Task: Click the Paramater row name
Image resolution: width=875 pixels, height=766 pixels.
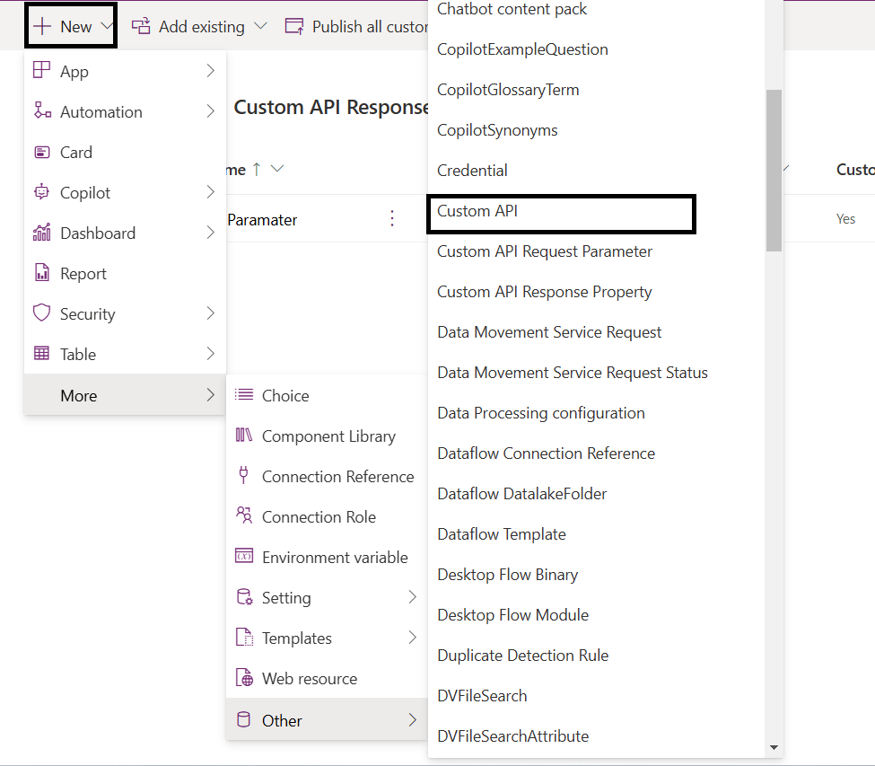Action: pos(262,220)
